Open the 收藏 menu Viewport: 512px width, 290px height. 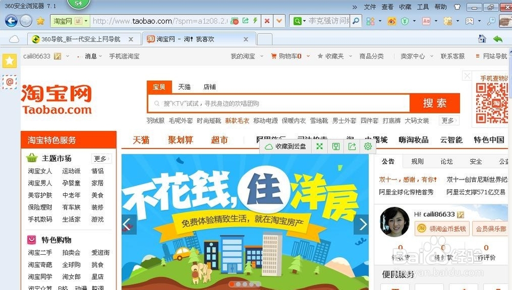[x=405, y=7]
